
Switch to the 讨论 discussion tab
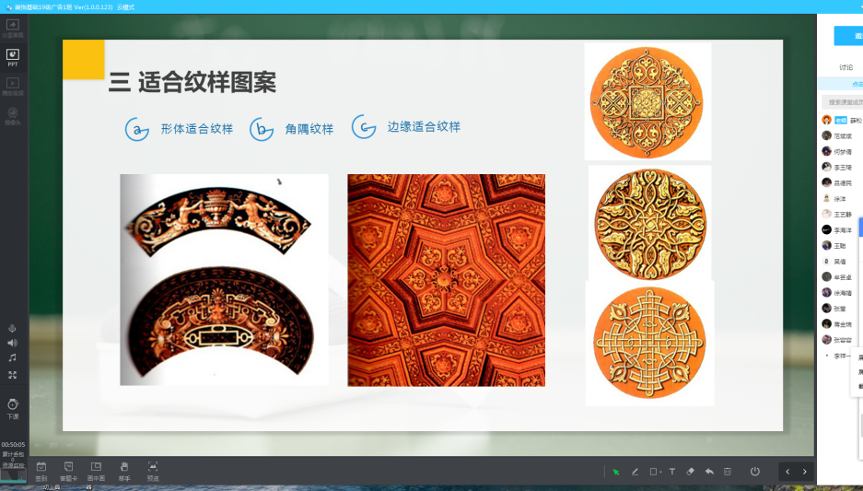point(846,67)
